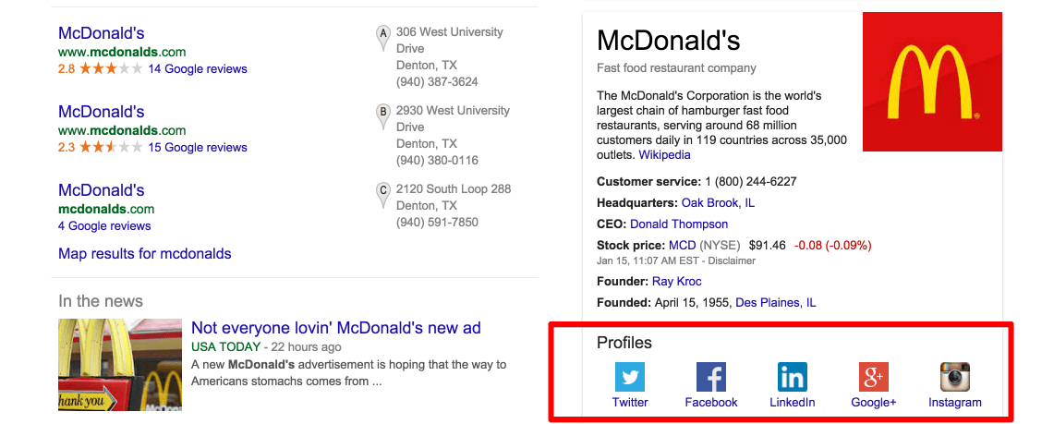
Task: Open the Ray Kroc founder link
Action: click(676, 281)
